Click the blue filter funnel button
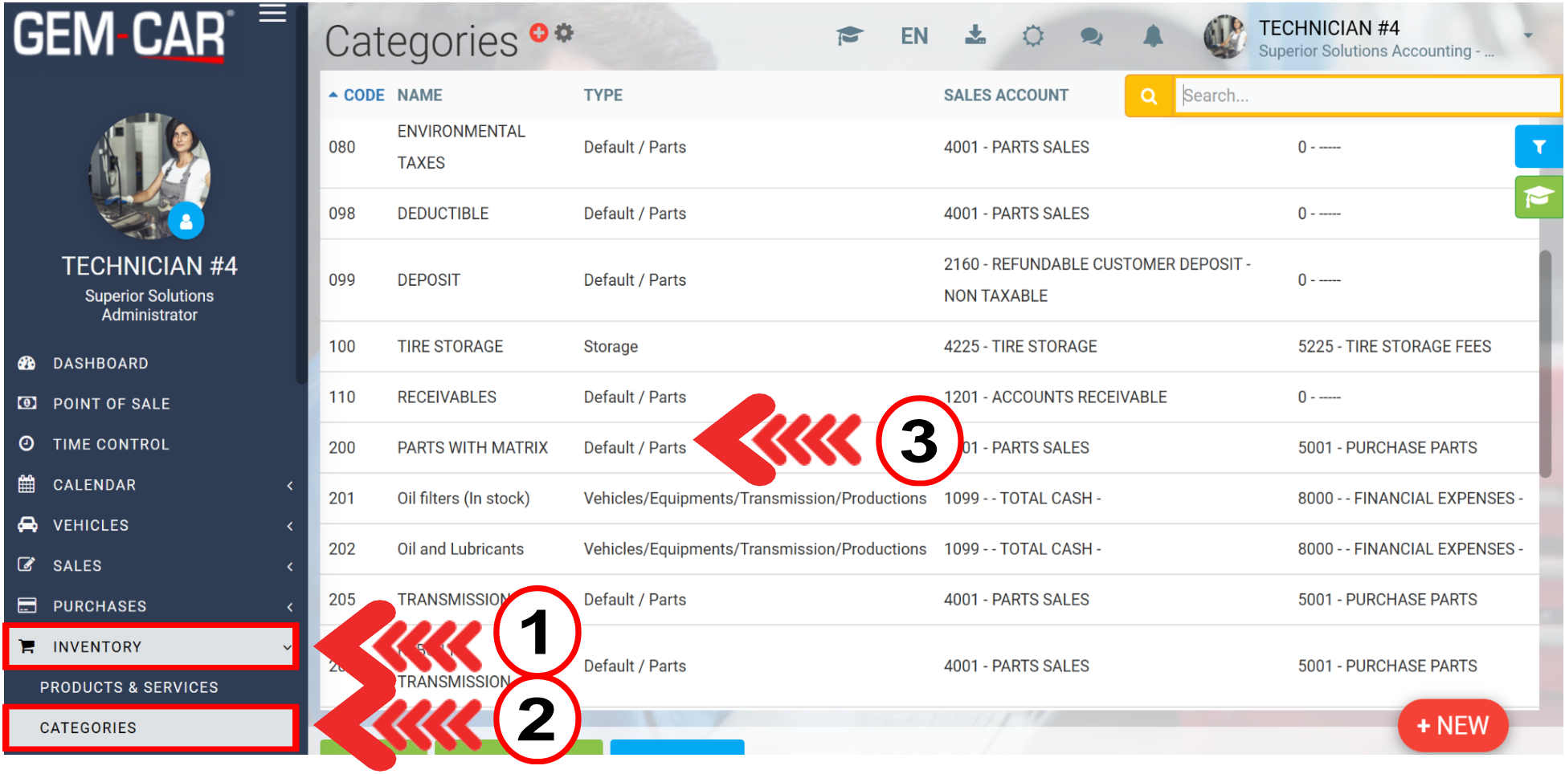This screenshot has width=1565, height=774. click(1538, 147)
